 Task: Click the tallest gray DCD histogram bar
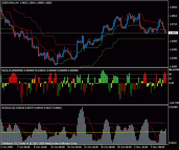pos(82,126)
